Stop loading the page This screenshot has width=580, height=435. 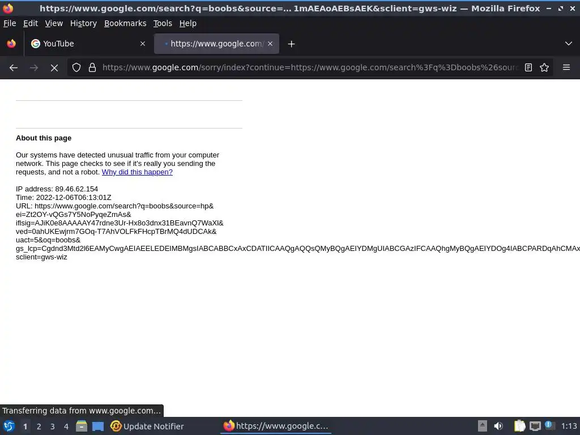[x=54, y=68]
